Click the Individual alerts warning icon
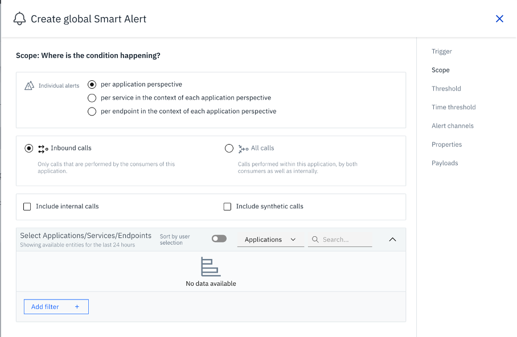The image size is (517, 337). point(29,85)
